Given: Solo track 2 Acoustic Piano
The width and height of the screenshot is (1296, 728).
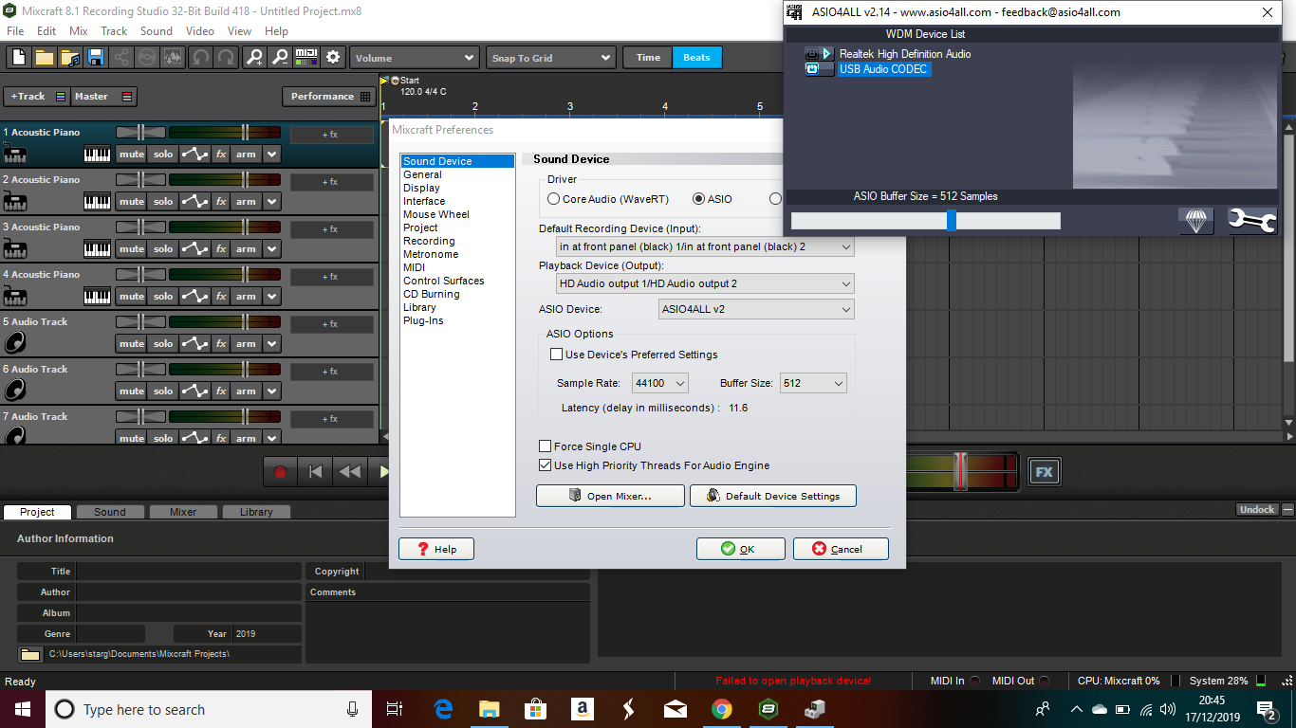Looking at the screenshot, I should [x=163, y=201].
